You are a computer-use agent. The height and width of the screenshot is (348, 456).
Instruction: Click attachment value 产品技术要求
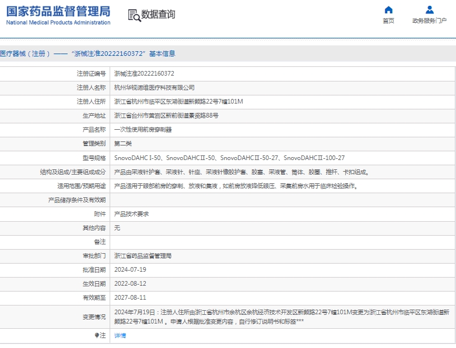tap(131, 214)
